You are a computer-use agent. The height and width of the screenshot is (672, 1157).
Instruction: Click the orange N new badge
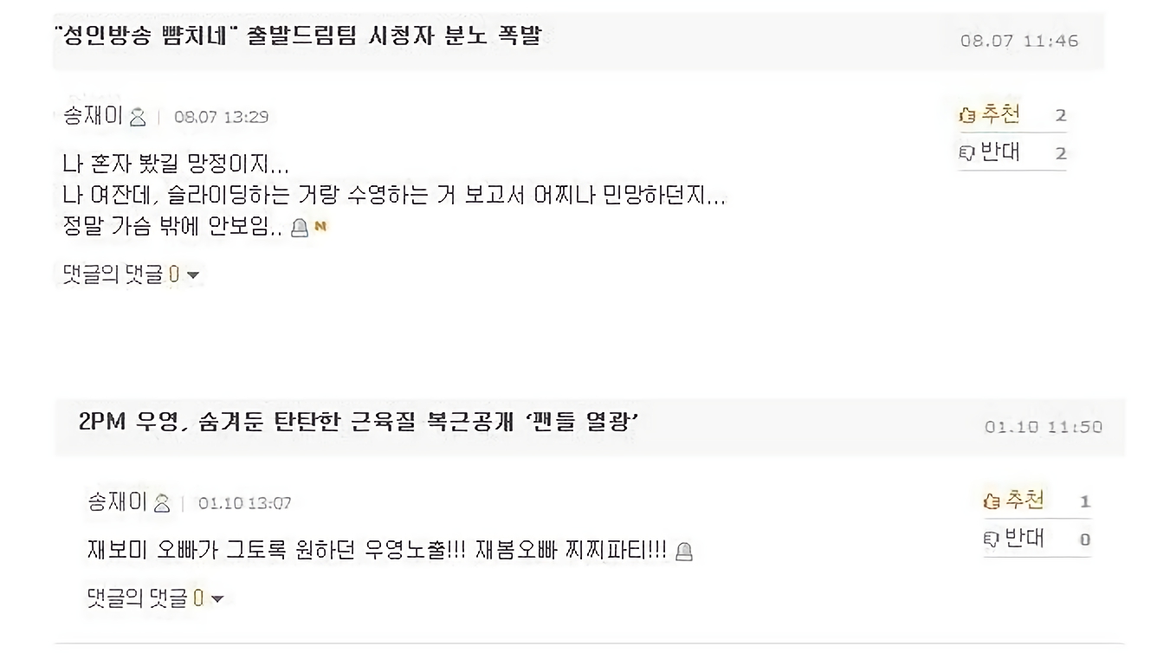tap(320, 227)
